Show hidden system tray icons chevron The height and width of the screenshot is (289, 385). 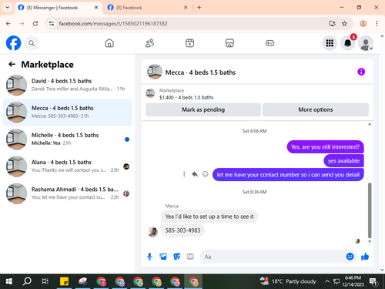point(327,281)
